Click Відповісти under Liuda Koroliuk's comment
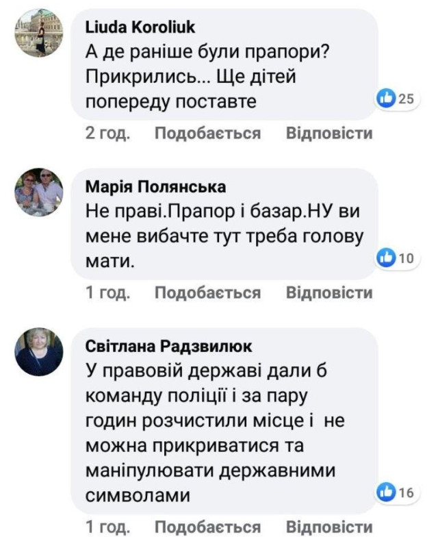438x537 pixels. [329, 133]
